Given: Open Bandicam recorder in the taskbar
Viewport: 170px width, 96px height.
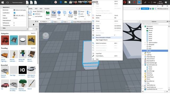Looking at the screenshot, I should 134,2.
